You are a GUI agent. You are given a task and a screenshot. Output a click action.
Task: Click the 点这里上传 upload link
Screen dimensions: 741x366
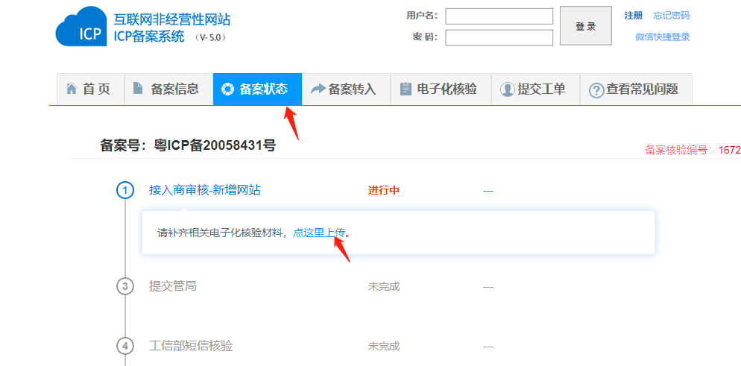[319, 233]
